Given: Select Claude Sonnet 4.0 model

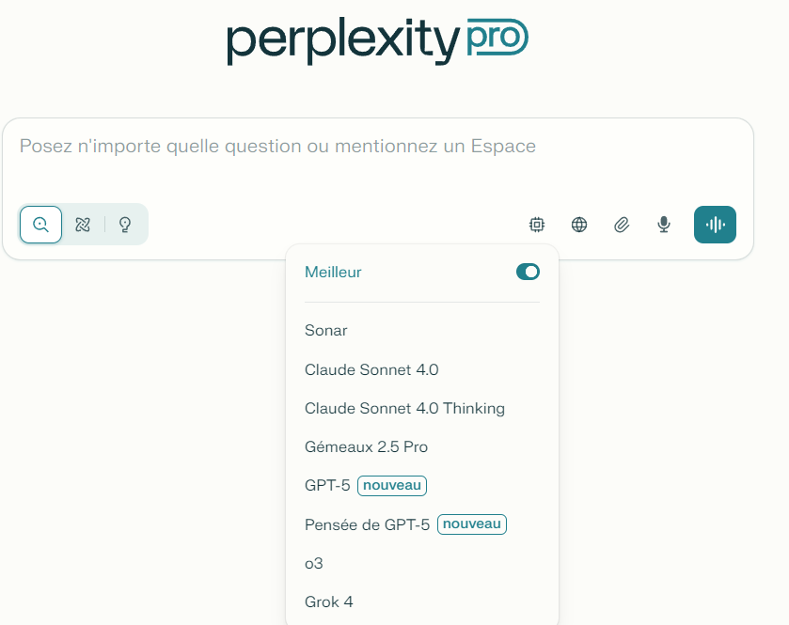Looking at the screenshot, I should click(x=371, y=370).
